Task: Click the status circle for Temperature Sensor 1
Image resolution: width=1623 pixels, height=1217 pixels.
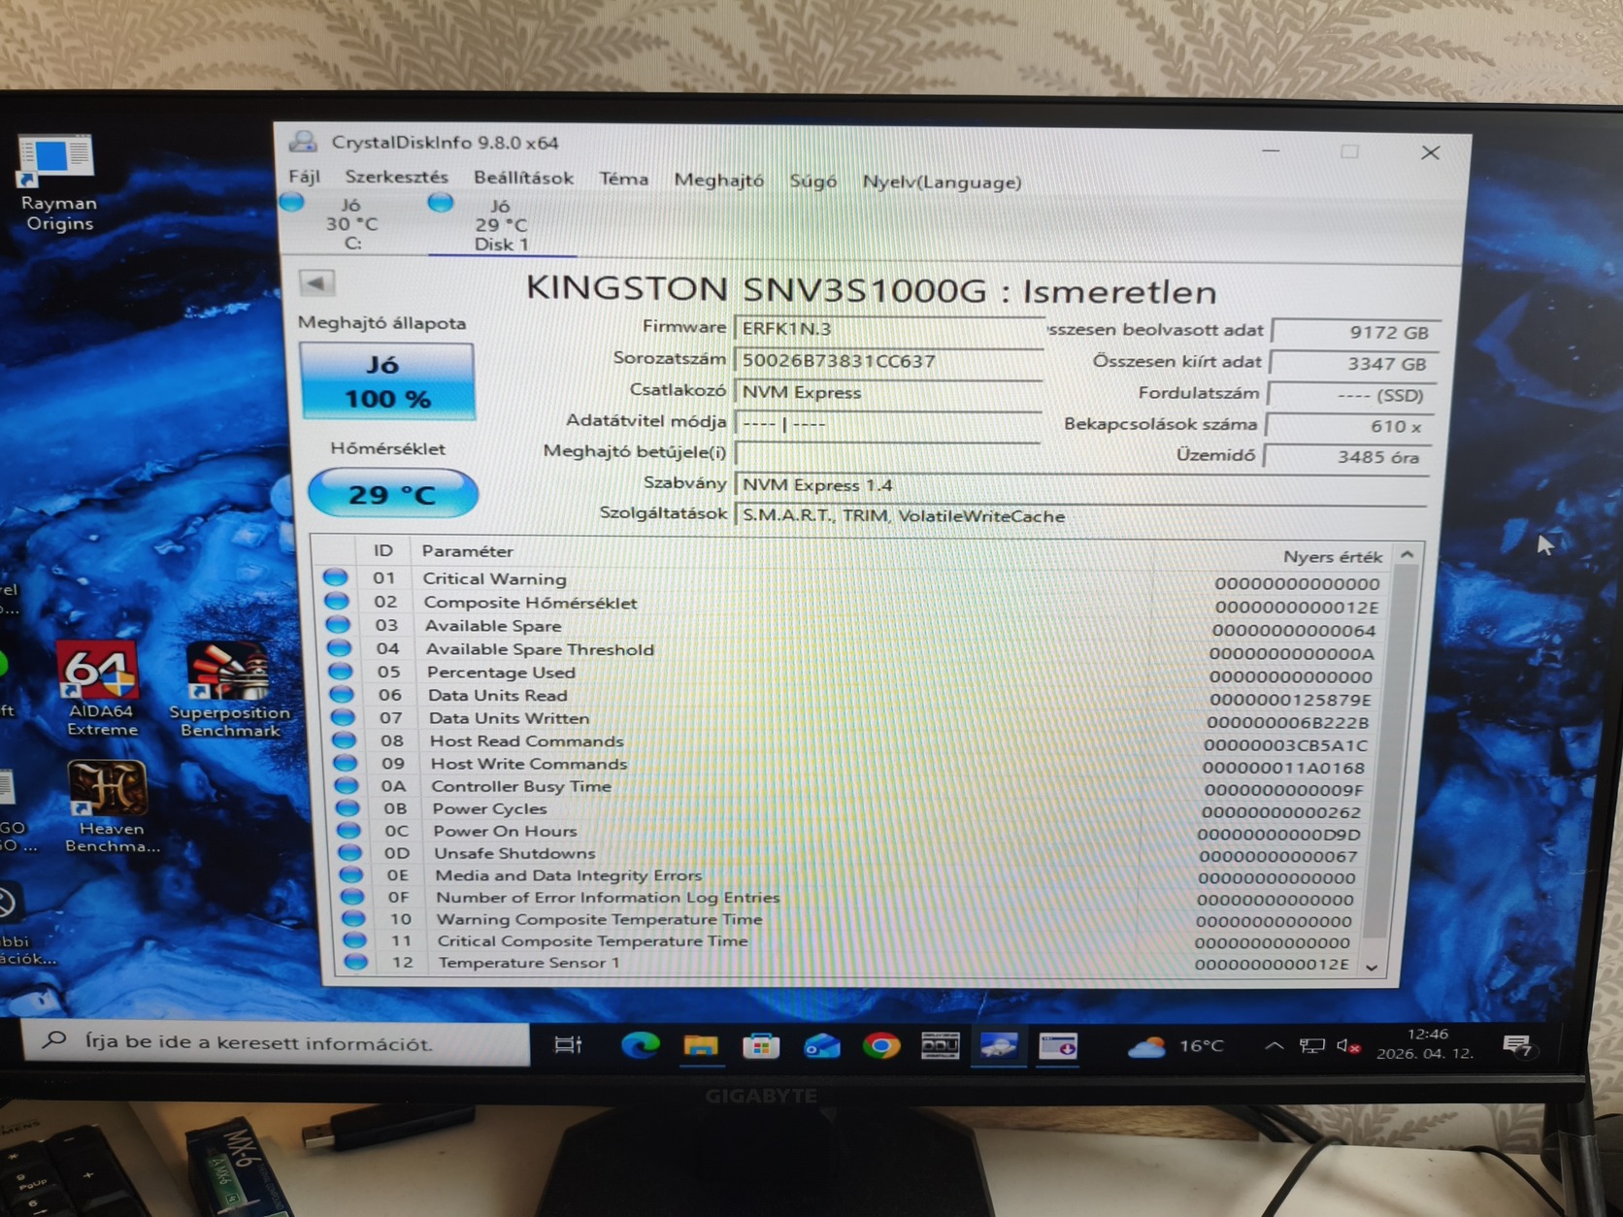Action: 356,962
